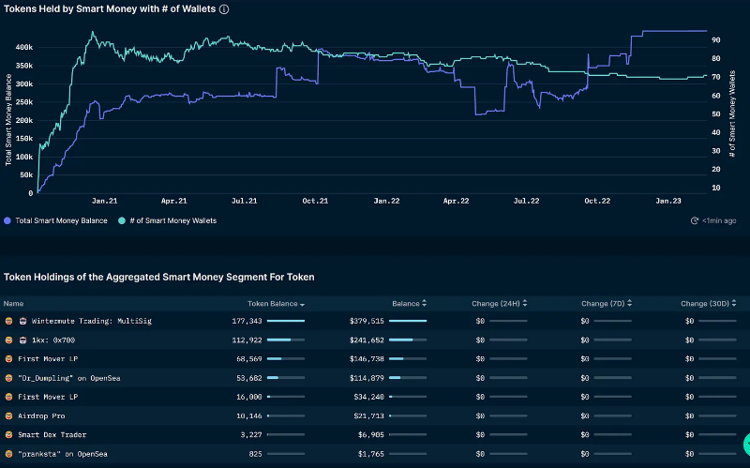Open the "pranksta" on OpenSea wallet
The height and width of the screenshot is (468, 750).
pos(62,454)
